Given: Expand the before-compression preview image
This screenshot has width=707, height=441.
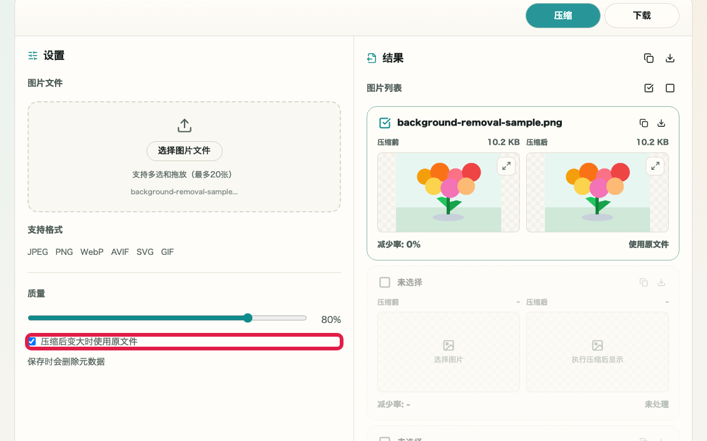Looking at the screenshot, I should 506,166.
